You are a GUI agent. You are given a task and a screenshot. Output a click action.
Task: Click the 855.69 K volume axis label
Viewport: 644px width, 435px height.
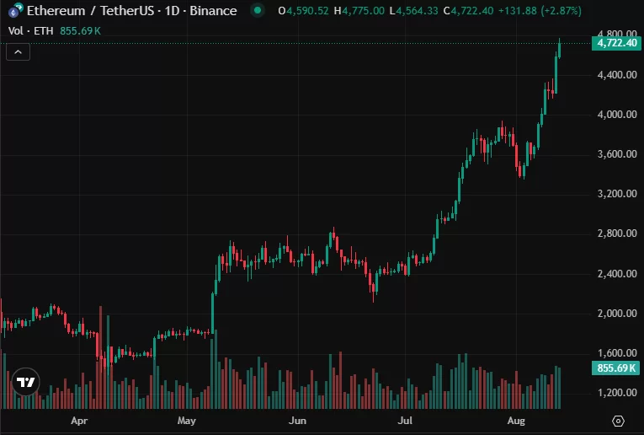coord(615,368)
